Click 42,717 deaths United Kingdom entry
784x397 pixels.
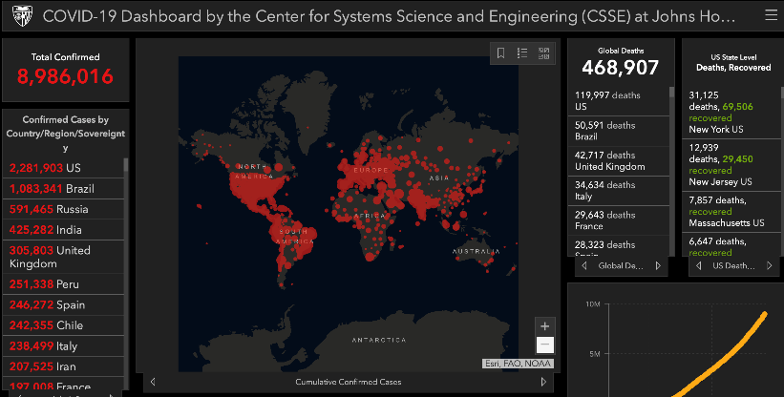coord(618,160)
